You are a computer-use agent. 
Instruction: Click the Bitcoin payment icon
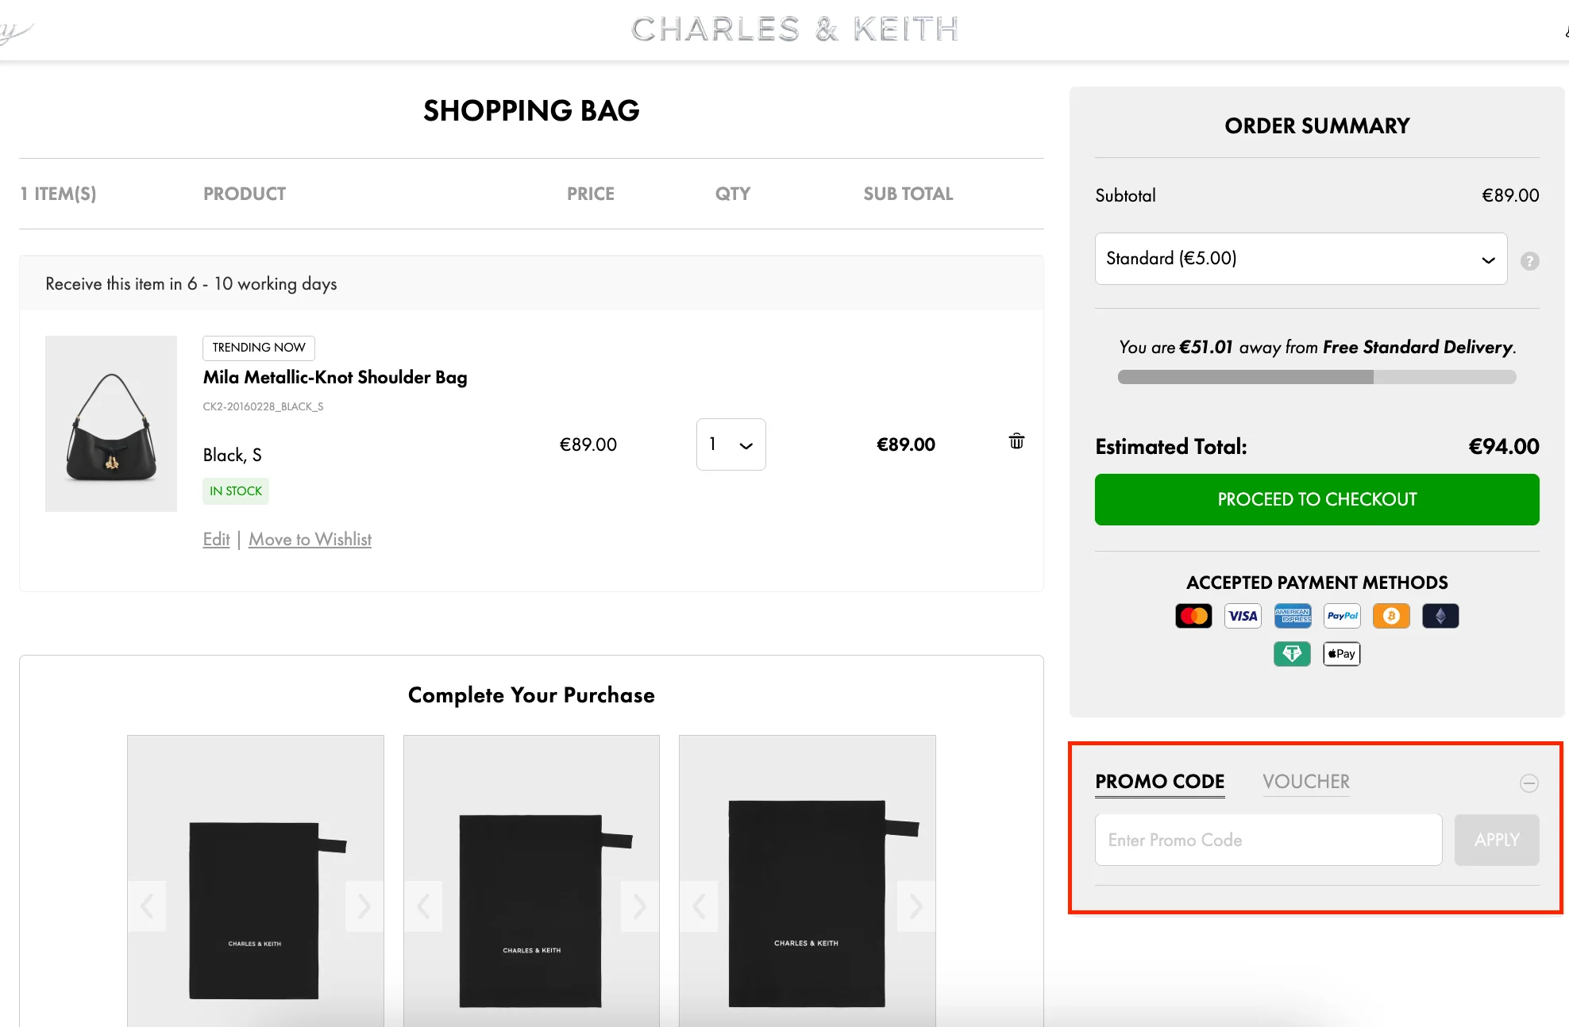tap(1390, 615)
